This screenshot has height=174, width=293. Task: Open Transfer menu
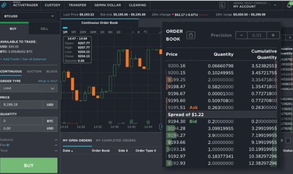[x=77, y=5]
